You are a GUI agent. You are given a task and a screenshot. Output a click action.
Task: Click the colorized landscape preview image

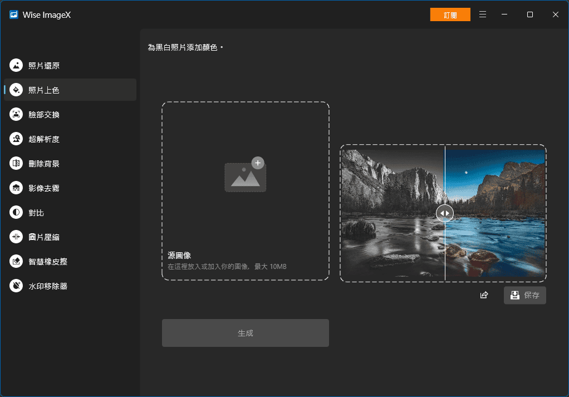(x=496, y=213)
